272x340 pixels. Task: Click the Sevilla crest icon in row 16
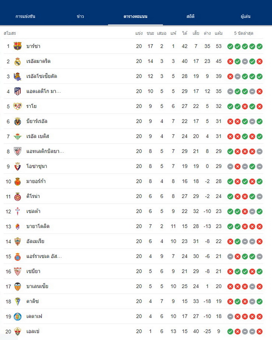click(x=17, y=272)
